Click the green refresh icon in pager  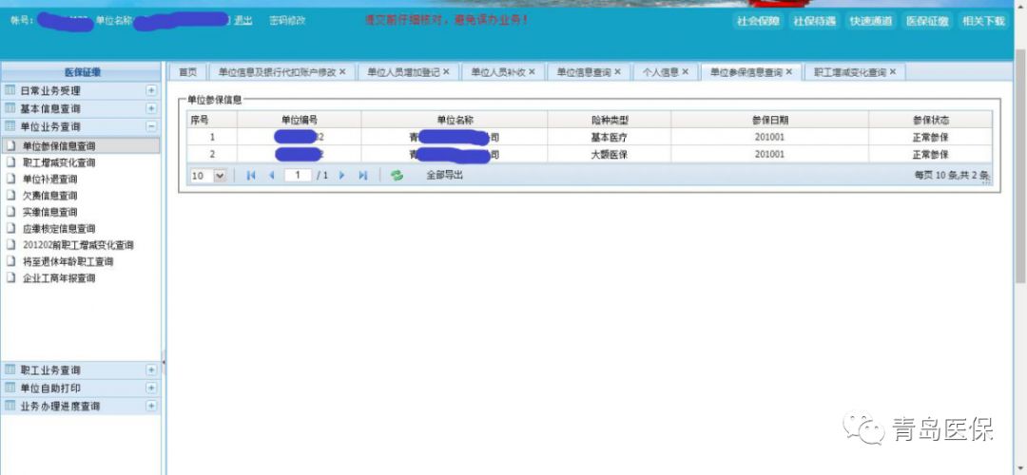coord(397,176)
